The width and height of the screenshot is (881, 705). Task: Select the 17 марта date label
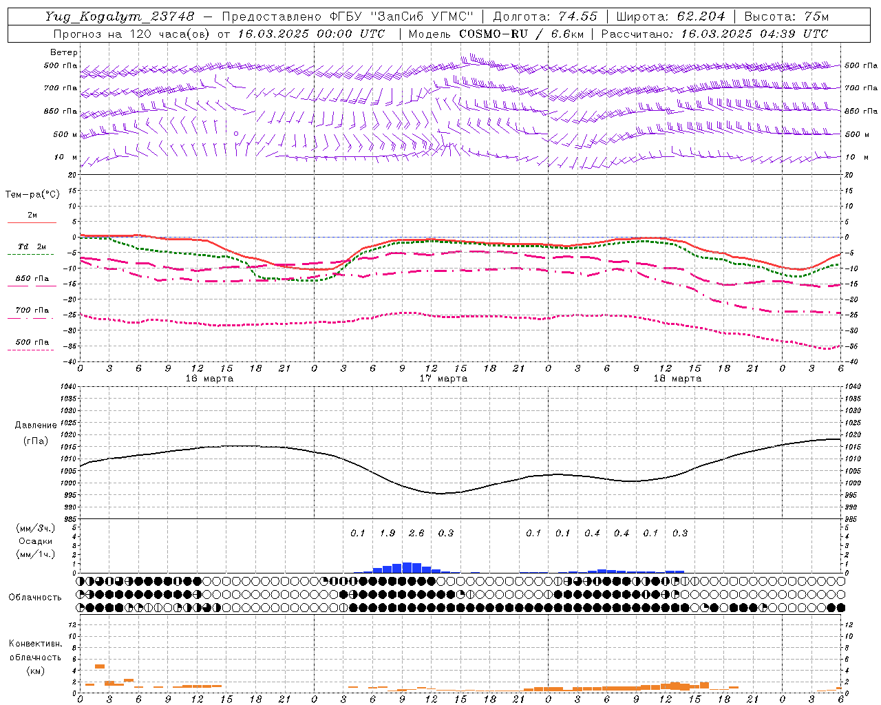[443, 379]
